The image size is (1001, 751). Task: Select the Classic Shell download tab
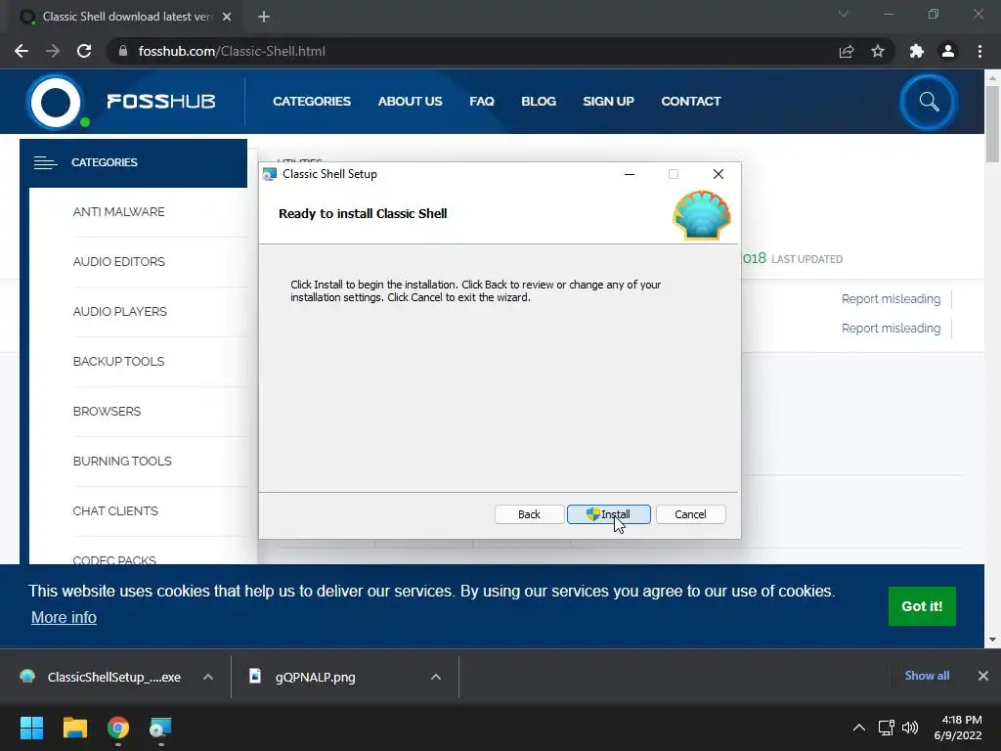pos(126,17)
